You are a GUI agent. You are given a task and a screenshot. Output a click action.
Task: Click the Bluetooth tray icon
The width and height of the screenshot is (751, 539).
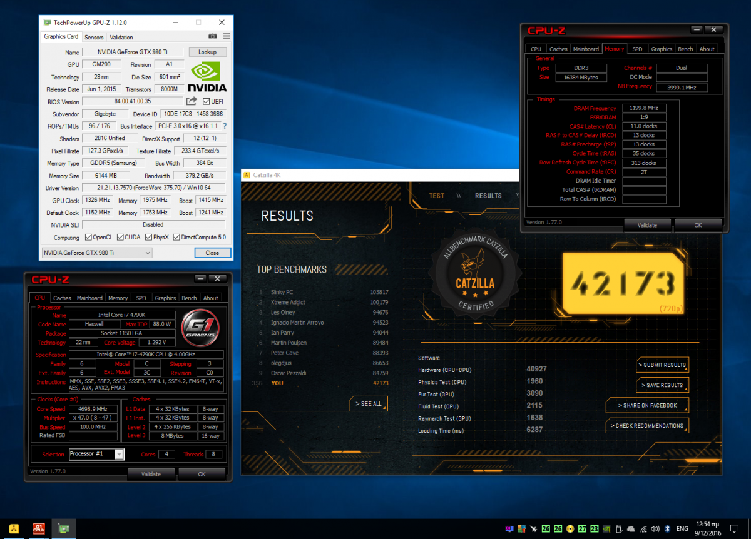(x=667, y=529)
